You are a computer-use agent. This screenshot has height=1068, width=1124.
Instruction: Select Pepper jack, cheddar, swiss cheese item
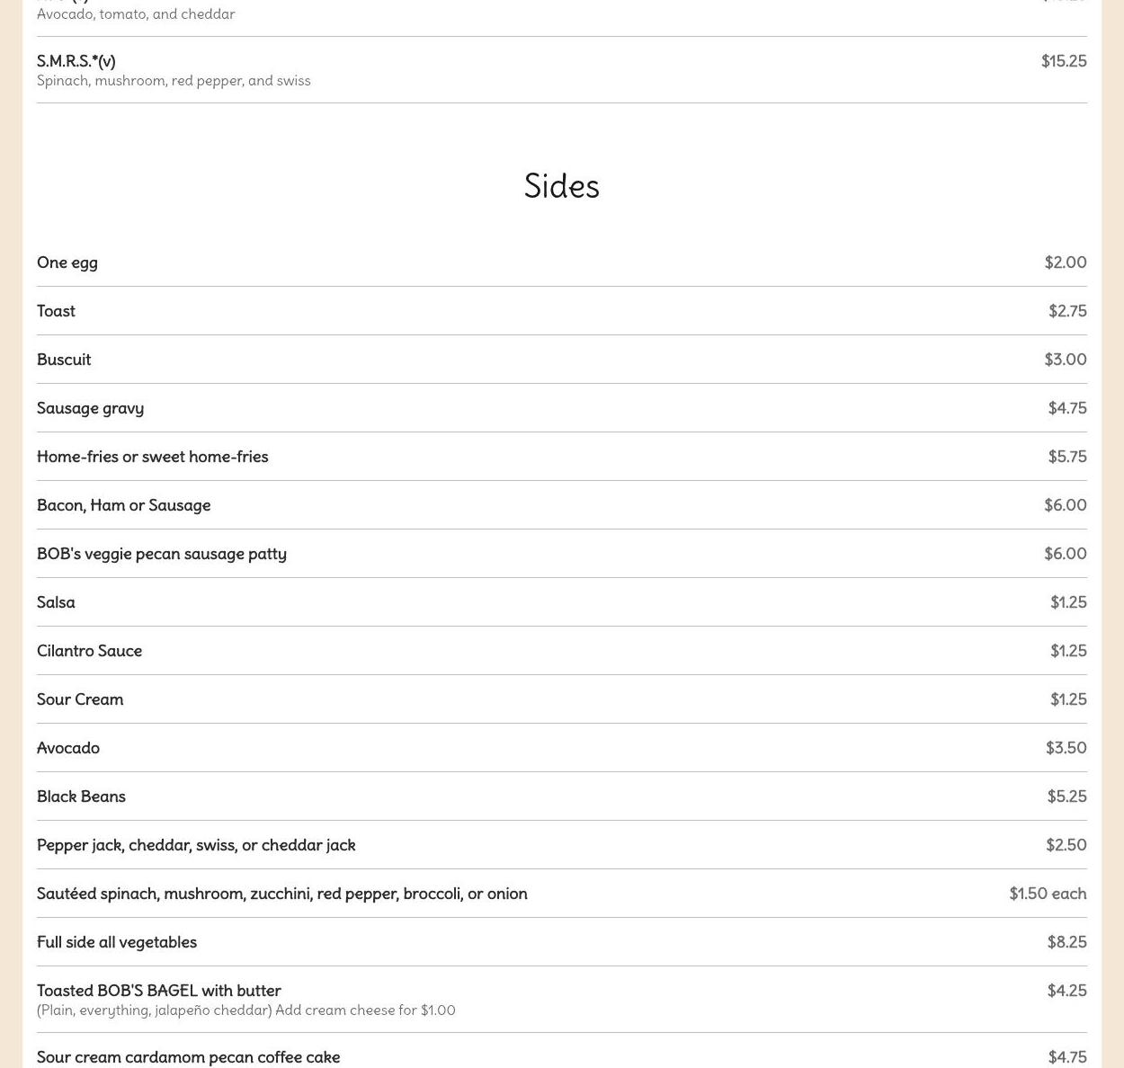pos(562,845)
